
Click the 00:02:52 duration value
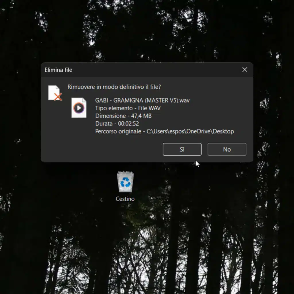[128, 124]
